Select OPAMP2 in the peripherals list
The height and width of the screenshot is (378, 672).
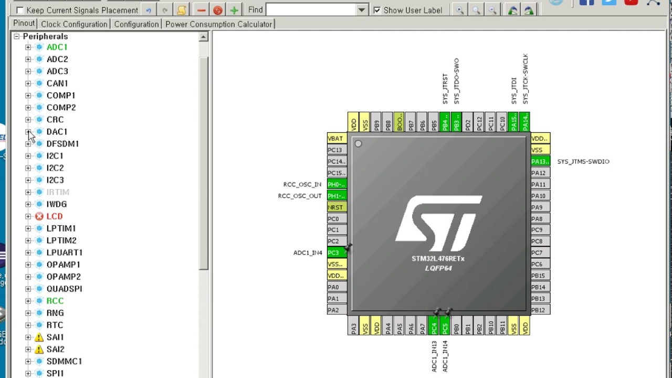click(64, 277)
